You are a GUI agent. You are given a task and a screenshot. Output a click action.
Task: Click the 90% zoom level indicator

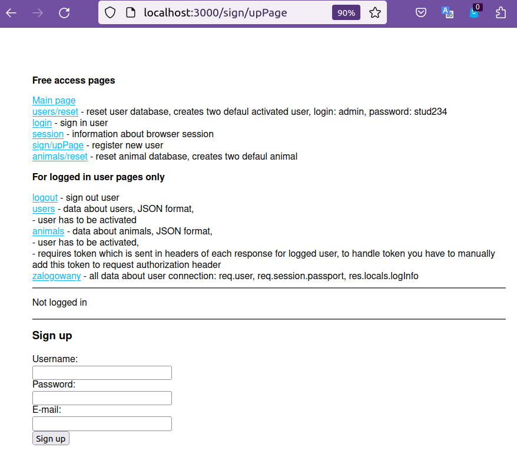click(x=346, y=13)
